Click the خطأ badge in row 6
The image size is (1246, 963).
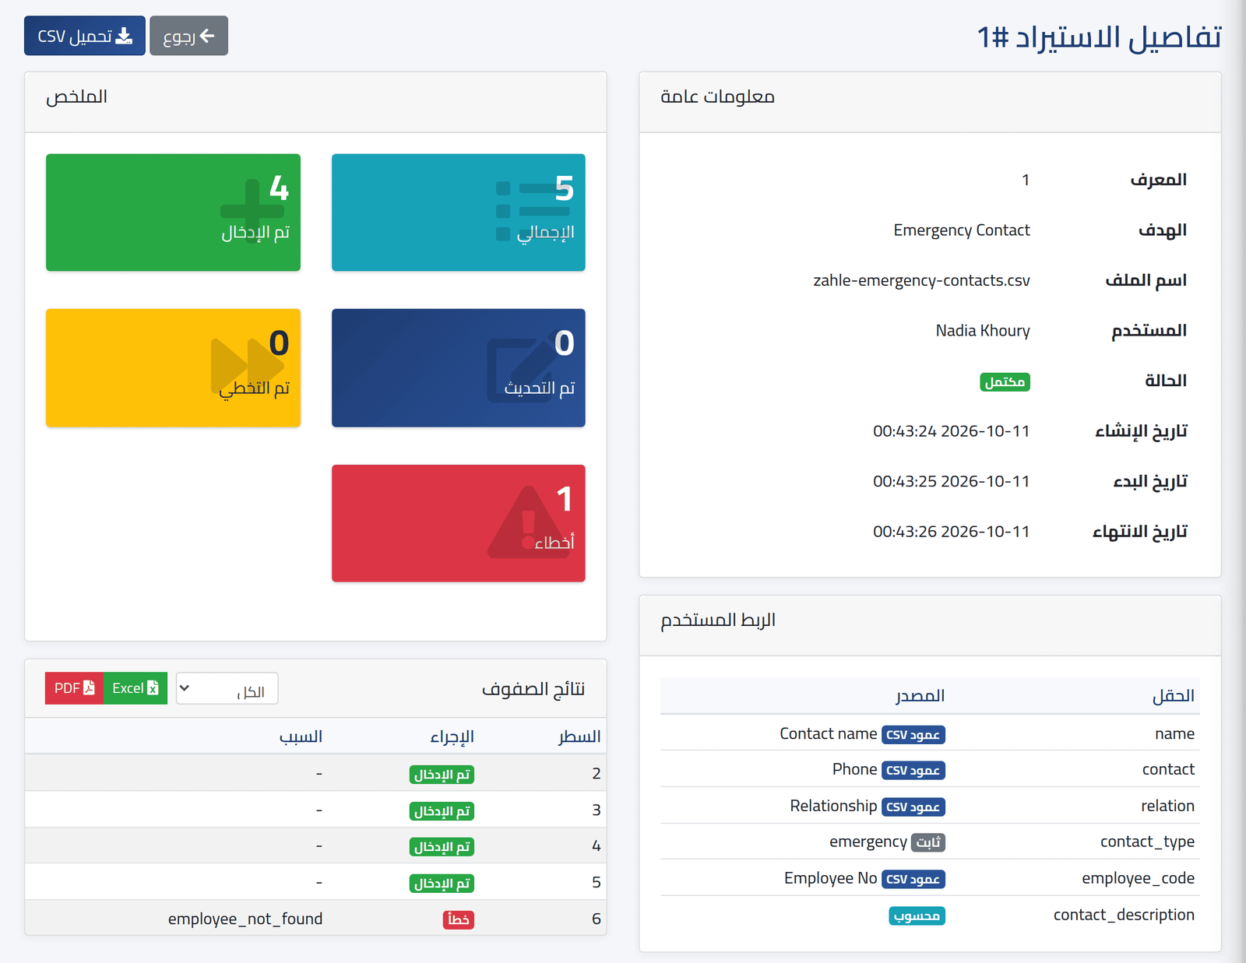[459, 919]
